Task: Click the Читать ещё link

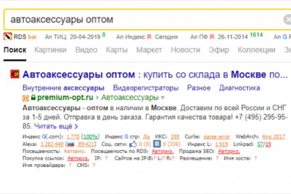Action: (x=56, y=127)
